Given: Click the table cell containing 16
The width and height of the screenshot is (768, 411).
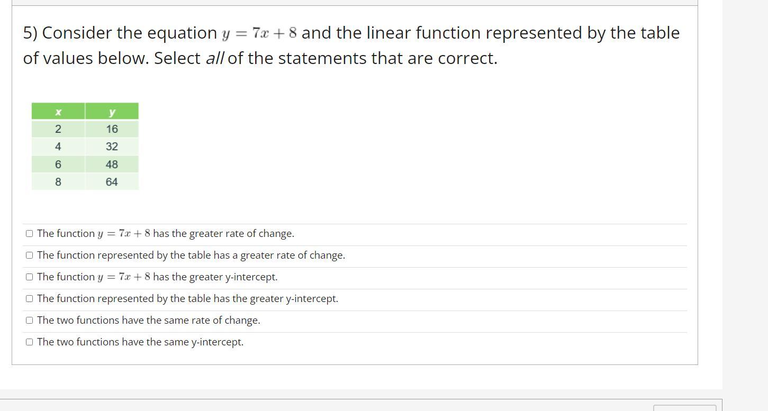Looking at the screenshot, I should pyautogui.click(x=112, y=129).
